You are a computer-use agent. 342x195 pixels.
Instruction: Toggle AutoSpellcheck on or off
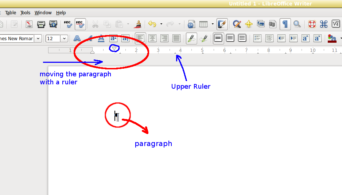click(x=80, y=24)
